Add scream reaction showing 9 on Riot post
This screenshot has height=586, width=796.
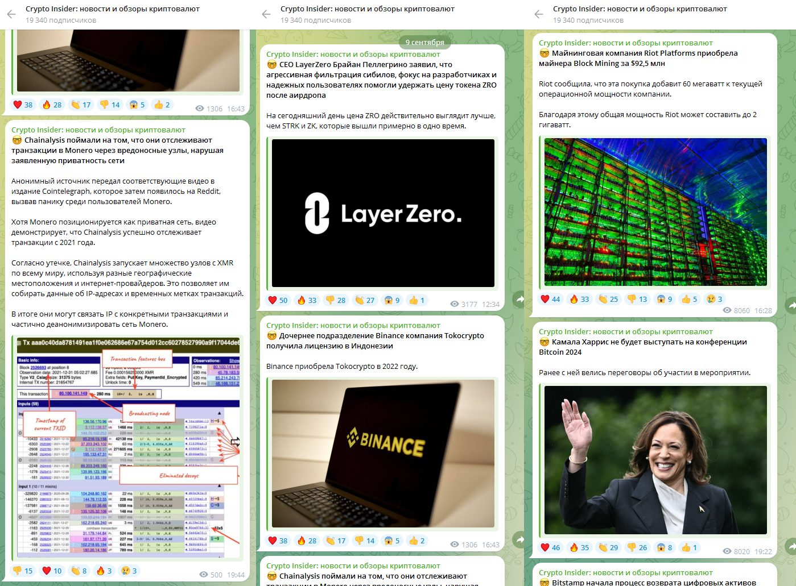click(x=665, y=299)
